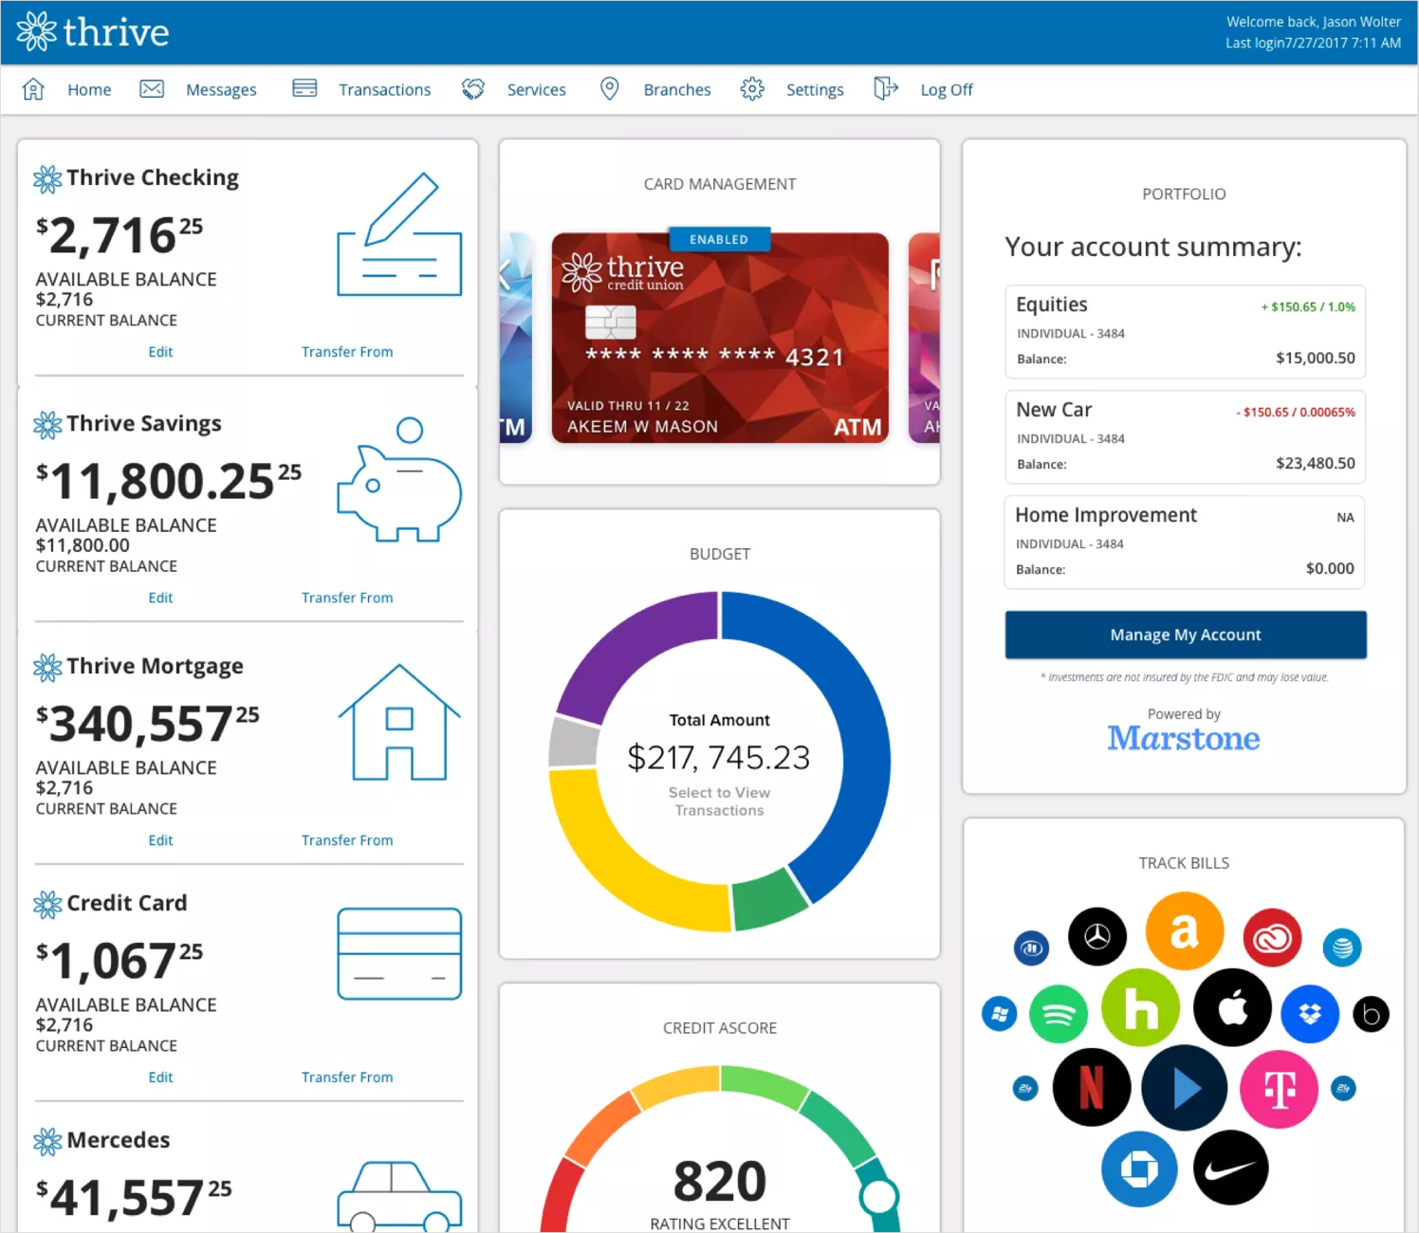1419x1233 pixels.
Task: Select the blue play triangle bill icon
Action: [1184, 1088]
